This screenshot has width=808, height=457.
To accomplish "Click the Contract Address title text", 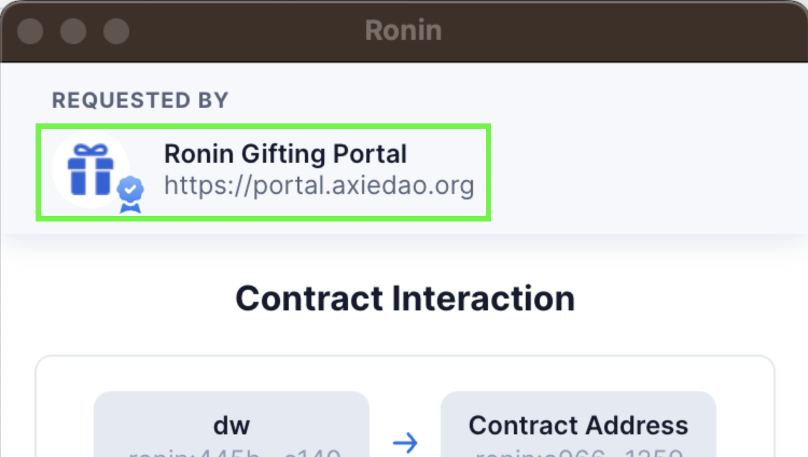I will [x=579, y=425].
